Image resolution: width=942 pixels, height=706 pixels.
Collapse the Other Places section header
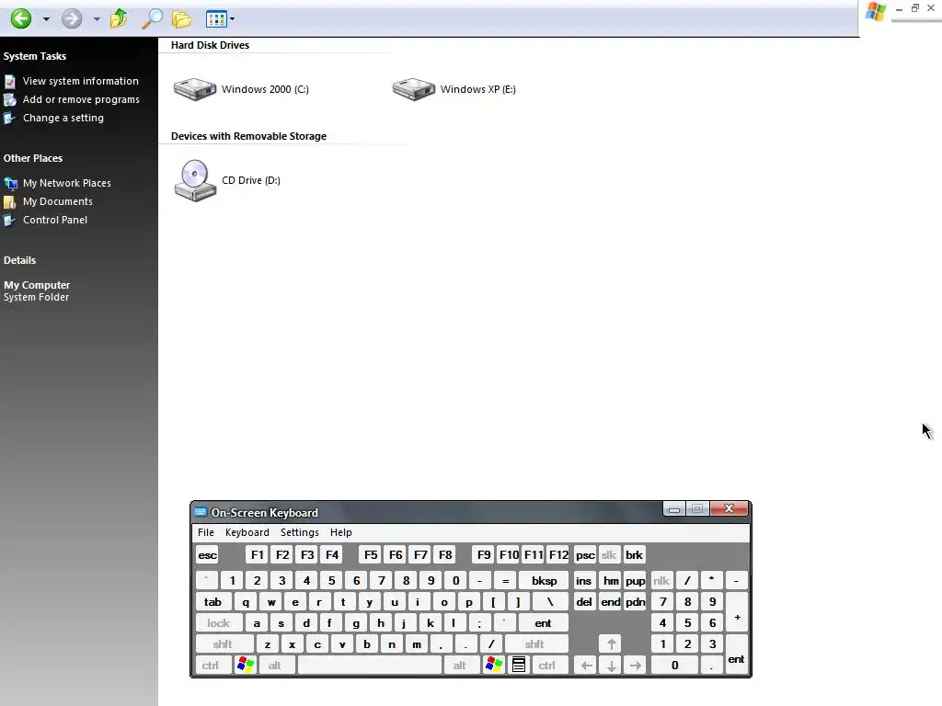[33, 158]
